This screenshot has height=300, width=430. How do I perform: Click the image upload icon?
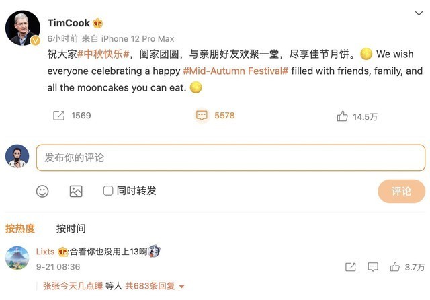76,191
